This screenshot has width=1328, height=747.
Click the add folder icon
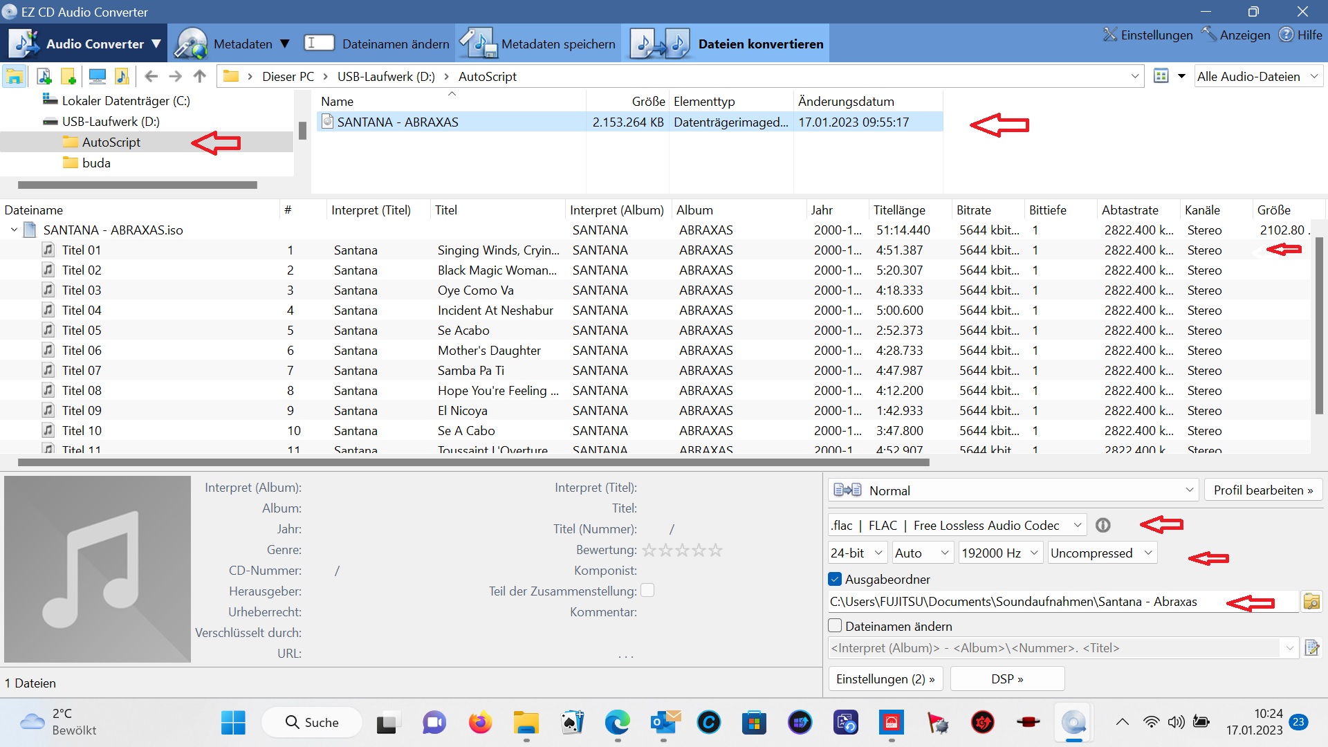(x=68, y=76)
